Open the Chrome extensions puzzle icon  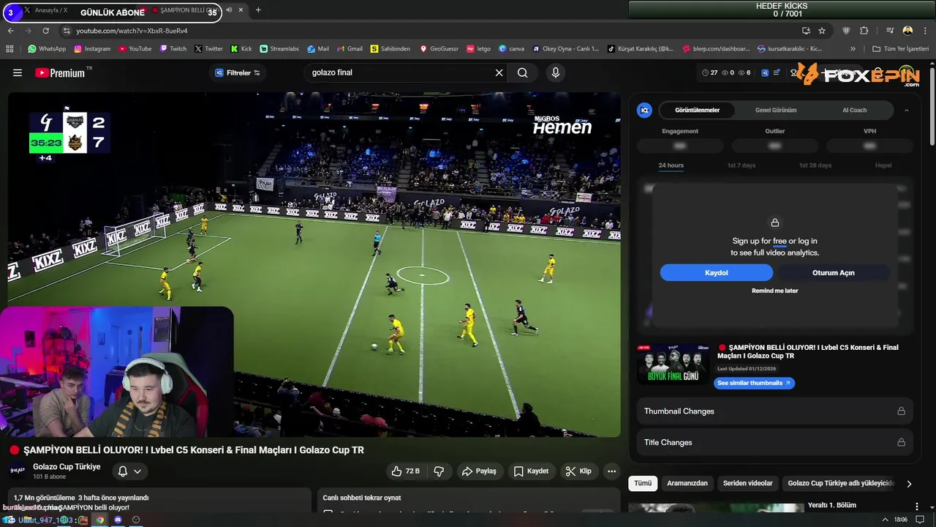(x=864, y=31)
